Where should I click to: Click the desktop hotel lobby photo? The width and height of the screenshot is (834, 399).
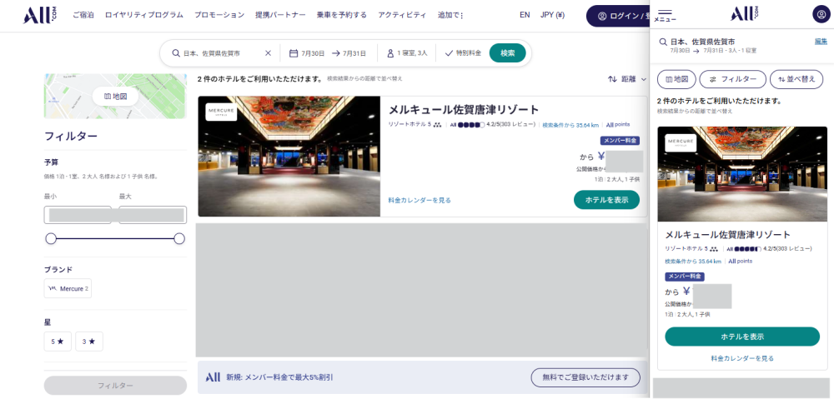tap(289, 157)
